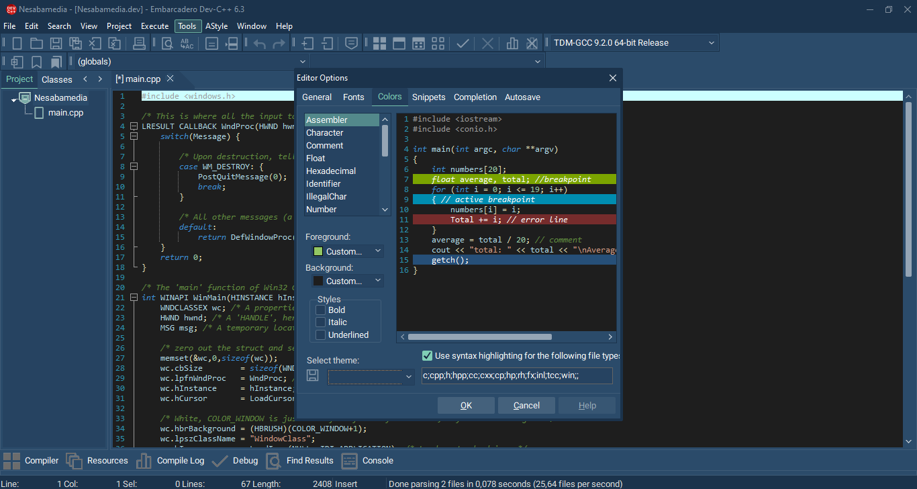917x489 pixels.
Task: Click the Replace text toolbar icon
Action: pos(187,43)
